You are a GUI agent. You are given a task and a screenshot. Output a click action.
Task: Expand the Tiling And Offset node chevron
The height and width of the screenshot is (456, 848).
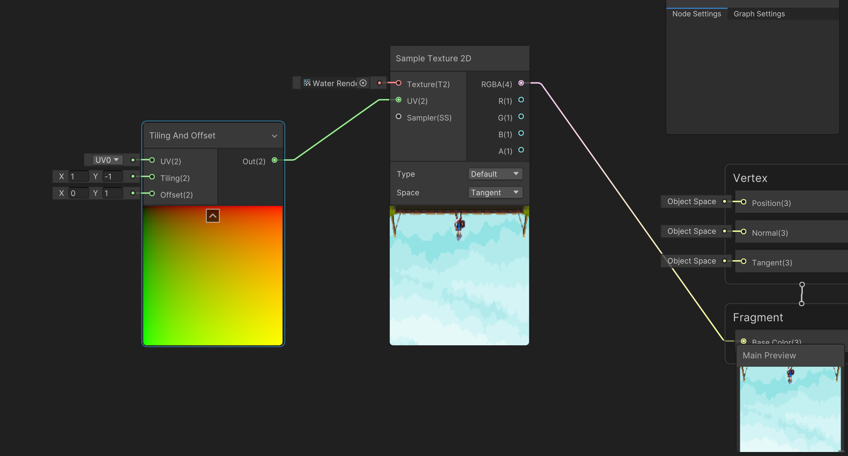275,136
